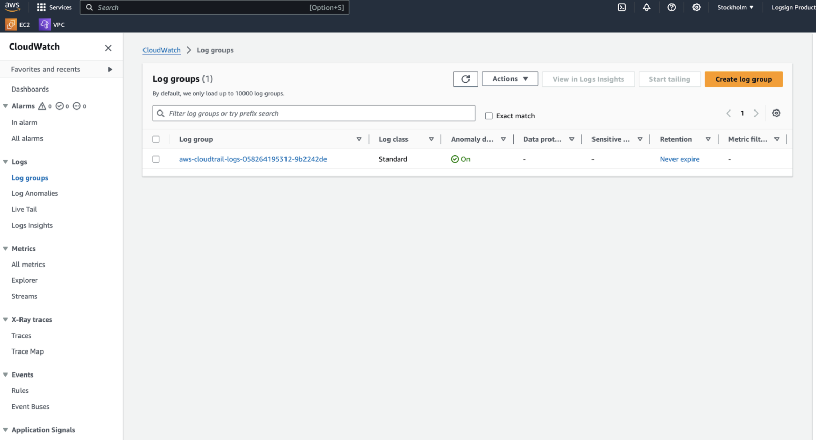Enable the Exact match checkbox
Screen dimensions: 816x440
tap(489, 116)
